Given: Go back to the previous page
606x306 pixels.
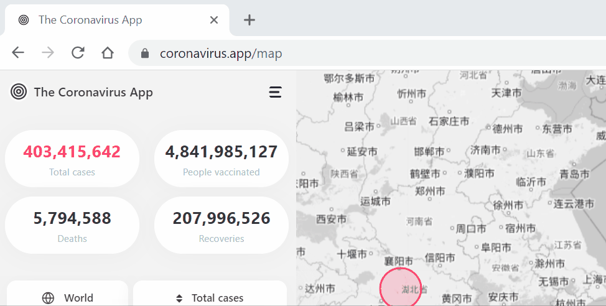Looking at the screenshot, I should coord(18,52).
